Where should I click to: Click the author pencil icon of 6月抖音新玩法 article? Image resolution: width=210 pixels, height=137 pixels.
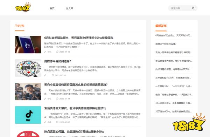pyautogui.click(x=45, y=52)
